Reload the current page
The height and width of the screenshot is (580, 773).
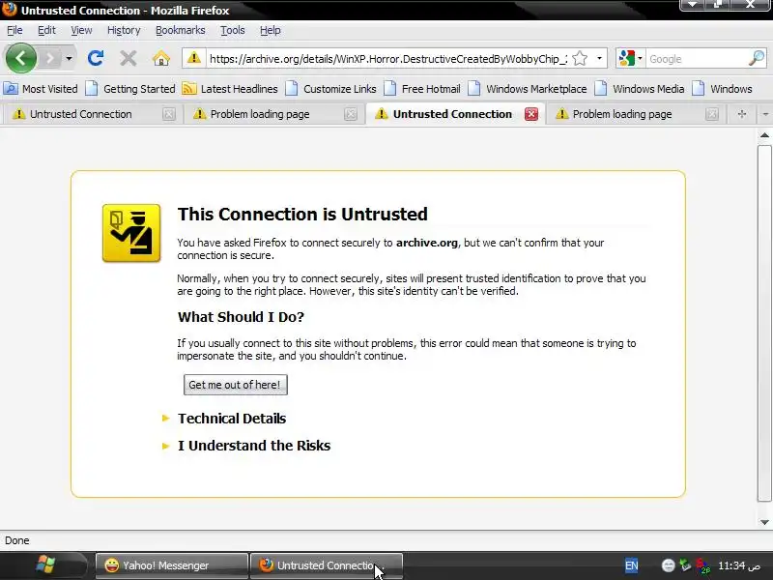click(95, 58)
